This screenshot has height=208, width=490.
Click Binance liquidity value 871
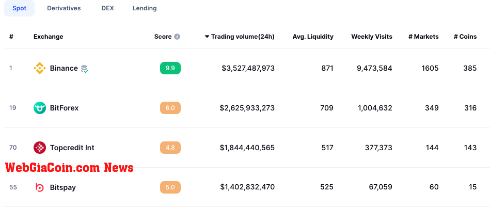coord(327,68)
